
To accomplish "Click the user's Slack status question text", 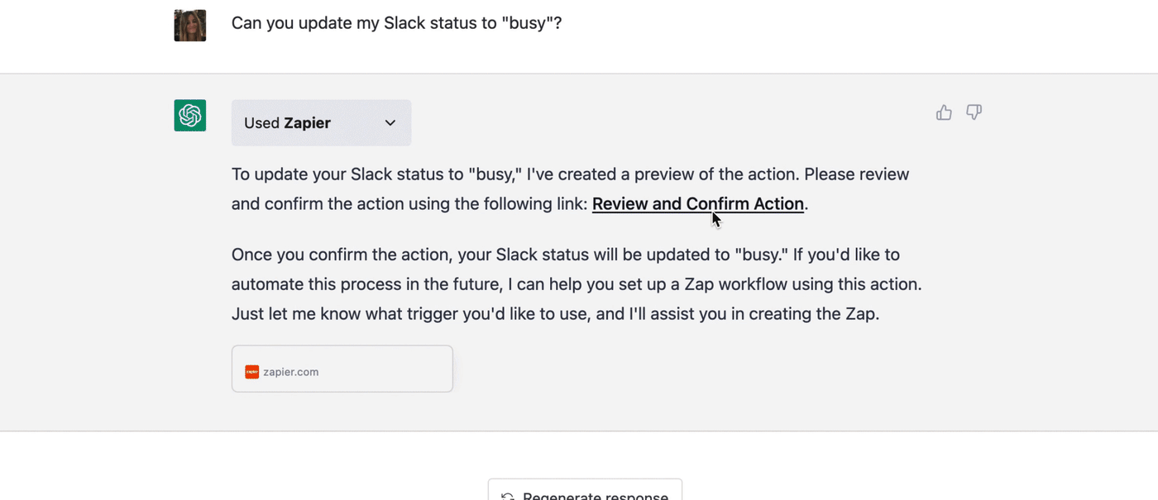I will tap(396, 23).
